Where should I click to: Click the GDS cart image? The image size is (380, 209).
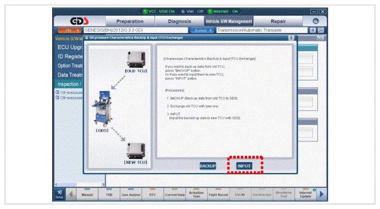click(102, 109)
